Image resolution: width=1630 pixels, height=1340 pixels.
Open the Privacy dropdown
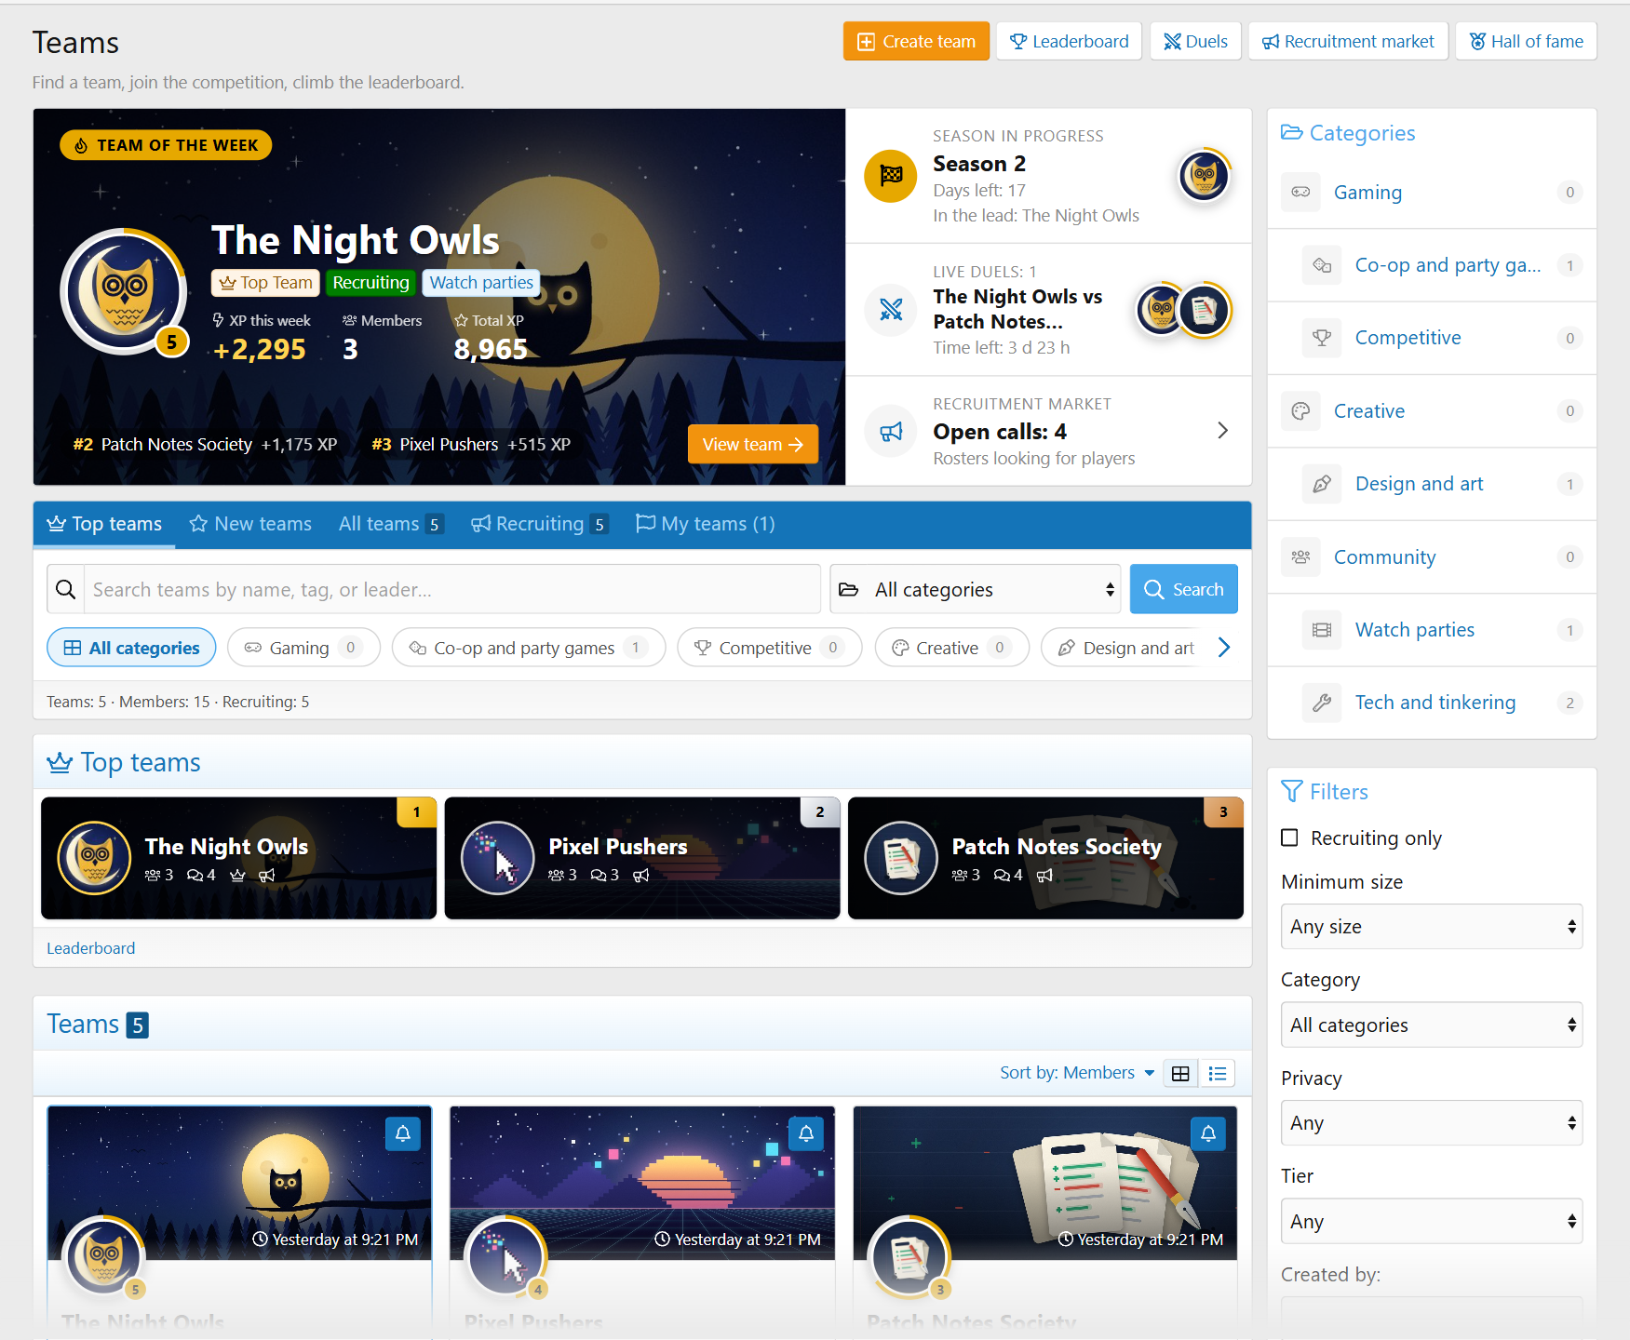click(1432, 1123)
